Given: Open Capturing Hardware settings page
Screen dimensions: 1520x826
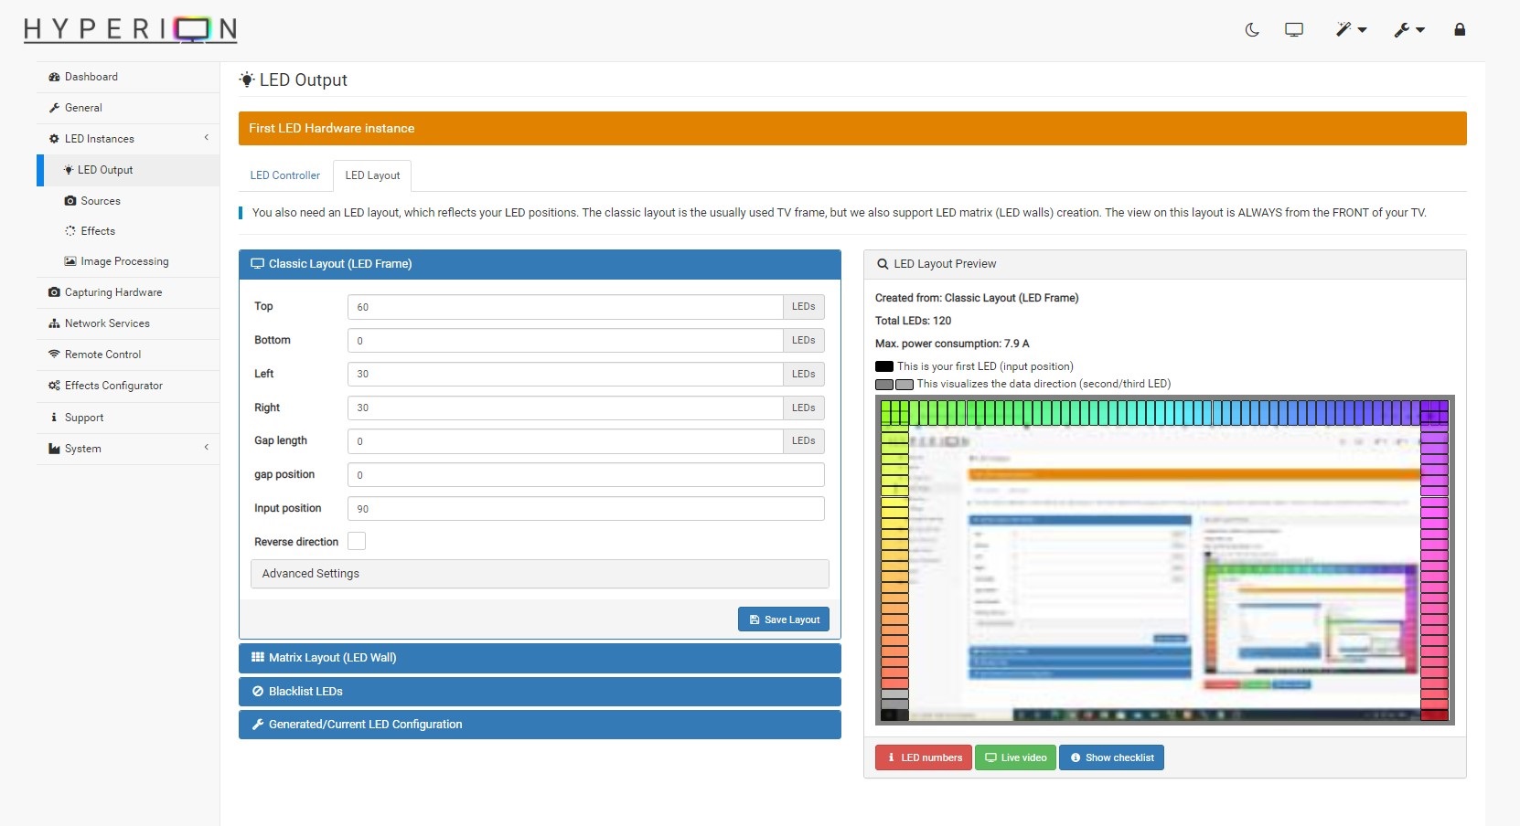Looking at the screenshot, I should tap(113, 292).
